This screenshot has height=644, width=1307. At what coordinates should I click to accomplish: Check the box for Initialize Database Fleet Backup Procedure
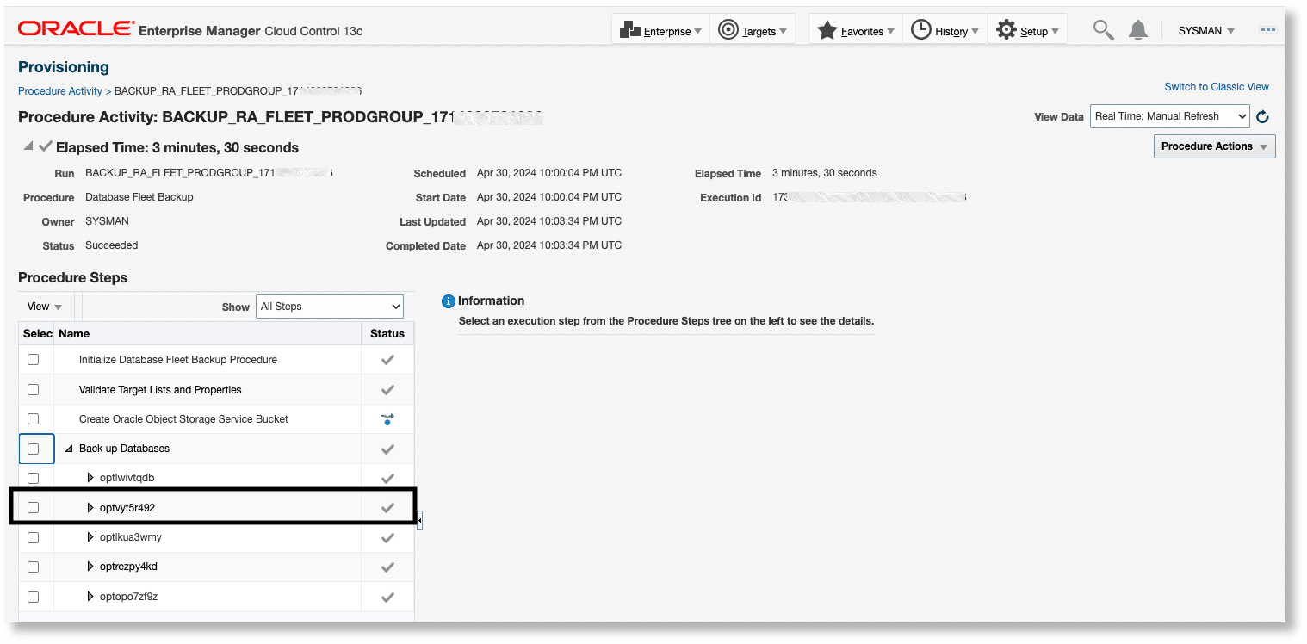[x=34, y=359]
